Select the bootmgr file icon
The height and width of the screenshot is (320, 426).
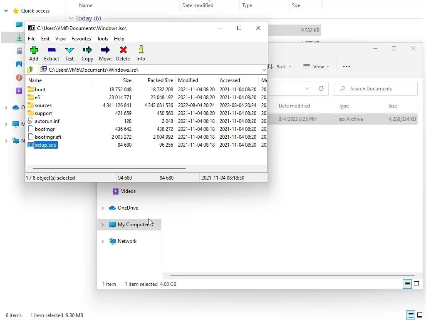[30, 129]
